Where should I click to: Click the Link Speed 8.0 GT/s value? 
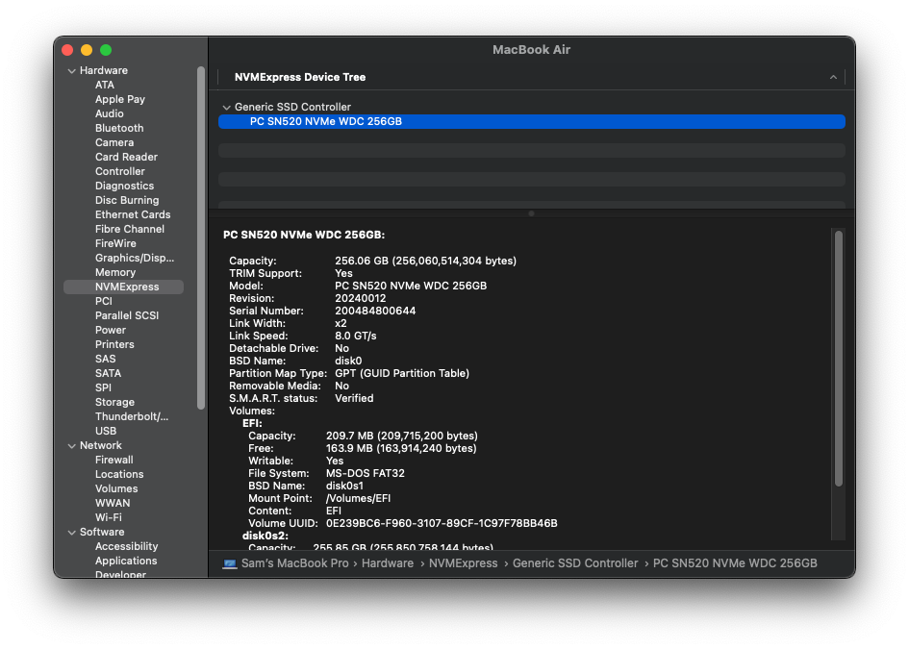[356, 337]
